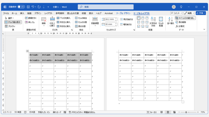Open the account profile icon
The height and width of the screenshot is (117, 209).
(x=174, y=7)
